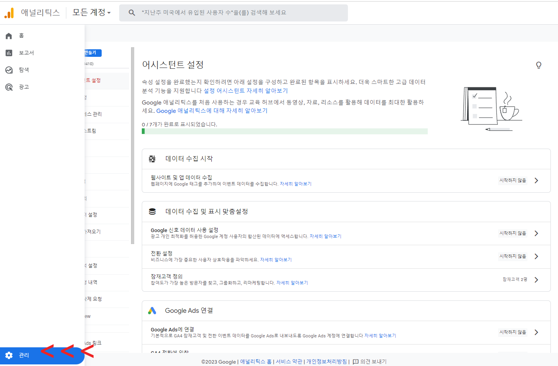Screen dimensions: 558x366
Task: Select the 홈 menu label
Action: [x=21, y=36]
